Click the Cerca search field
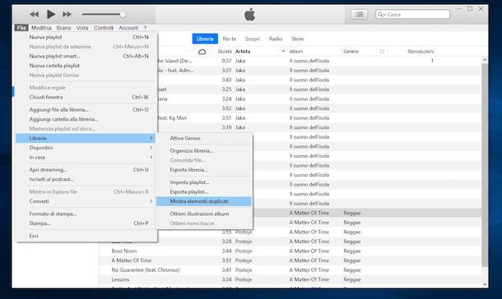 pos(412,15)
